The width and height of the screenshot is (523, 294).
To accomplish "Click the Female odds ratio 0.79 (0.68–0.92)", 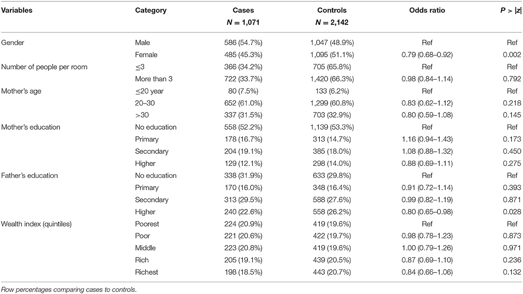I will point(427,55).
